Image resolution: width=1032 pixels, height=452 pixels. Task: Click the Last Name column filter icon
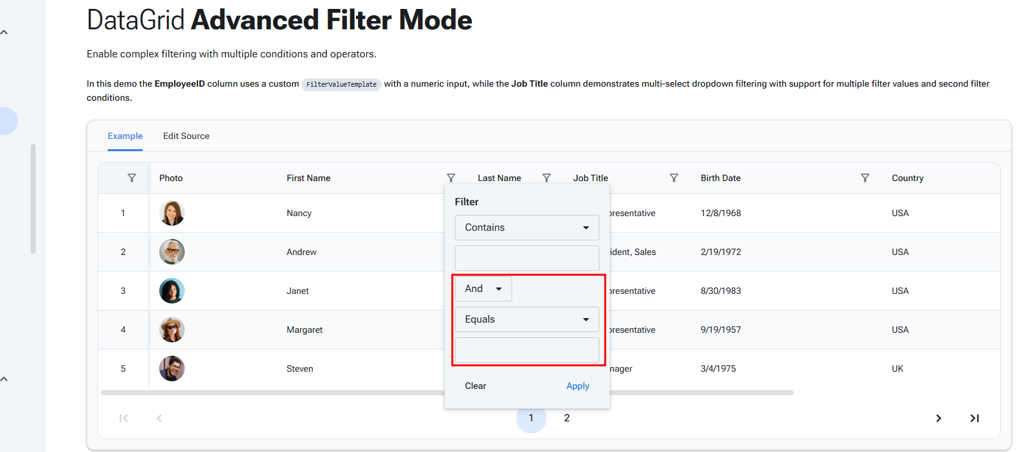coord(547,178)
